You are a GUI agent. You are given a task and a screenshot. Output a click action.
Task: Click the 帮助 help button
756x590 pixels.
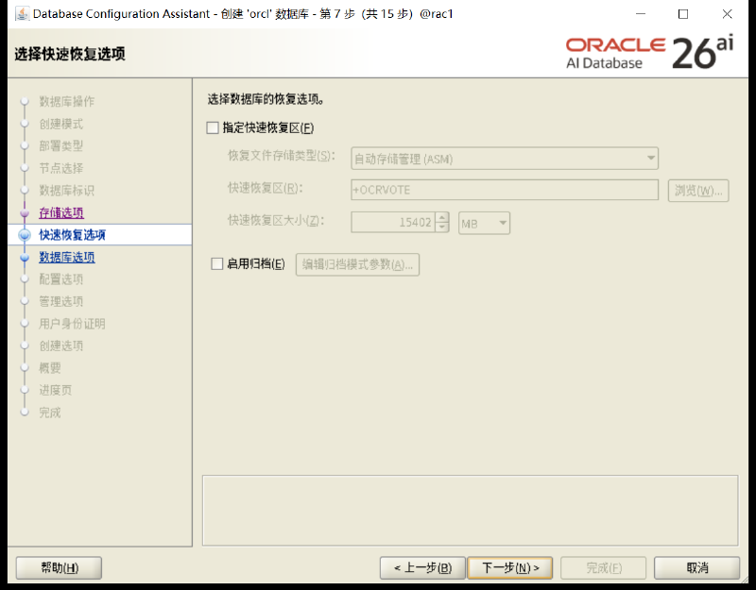pos(59,568)
